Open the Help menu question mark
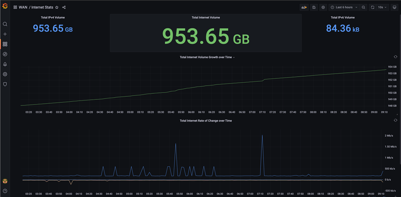401x197 pixels. point(5,191)
